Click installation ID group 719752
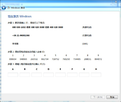Viewport: 121px width, 102px height. (x=55, y=59)
